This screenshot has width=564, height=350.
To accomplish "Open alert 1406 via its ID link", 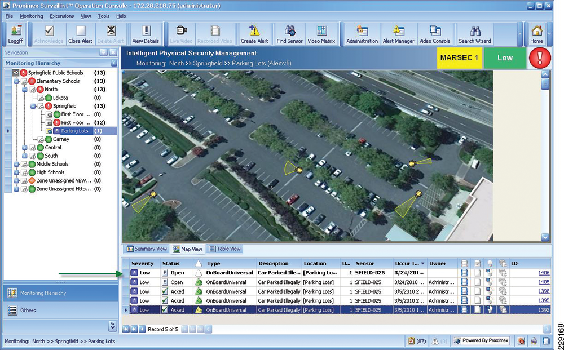I will 543,272.
